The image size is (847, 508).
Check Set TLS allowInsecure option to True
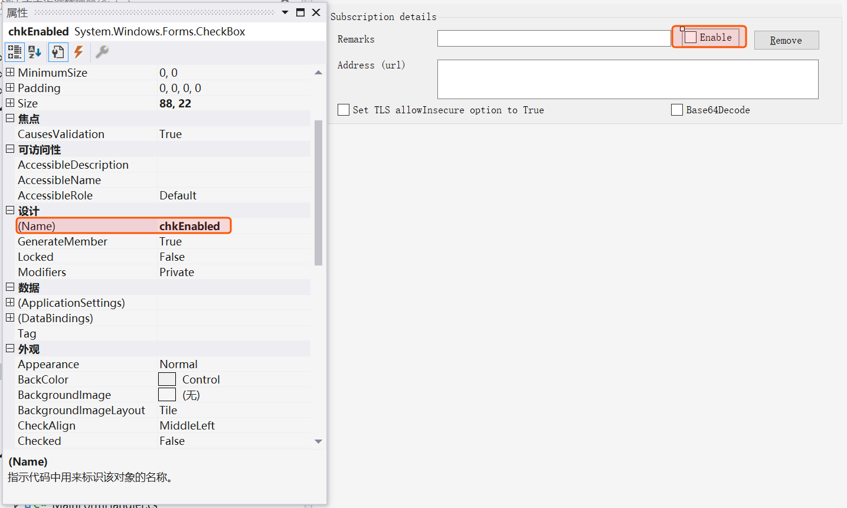point(344,110)
